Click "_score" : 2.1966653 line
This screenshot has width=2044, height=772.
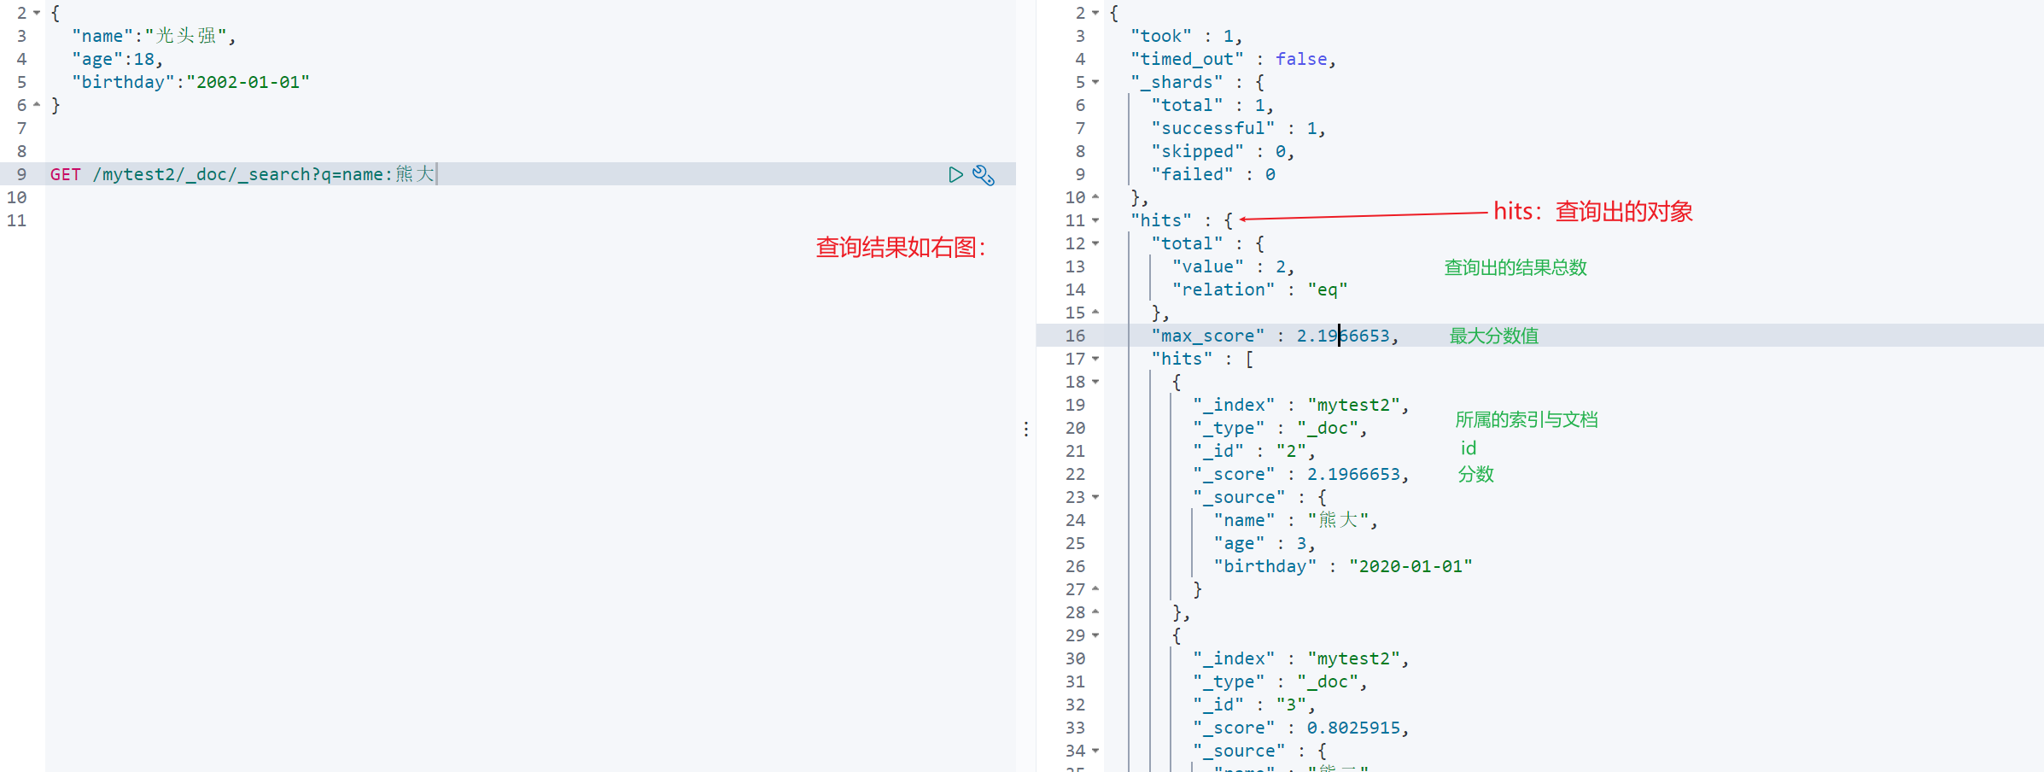[x=1301, y=474]
